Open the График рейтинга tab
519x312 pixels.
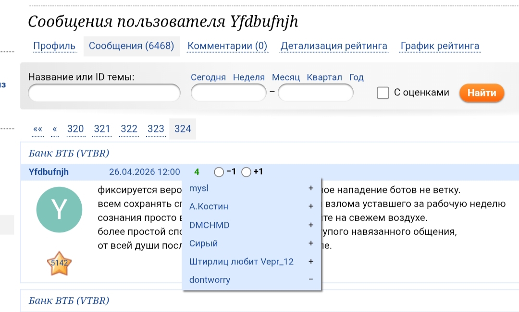440,46
